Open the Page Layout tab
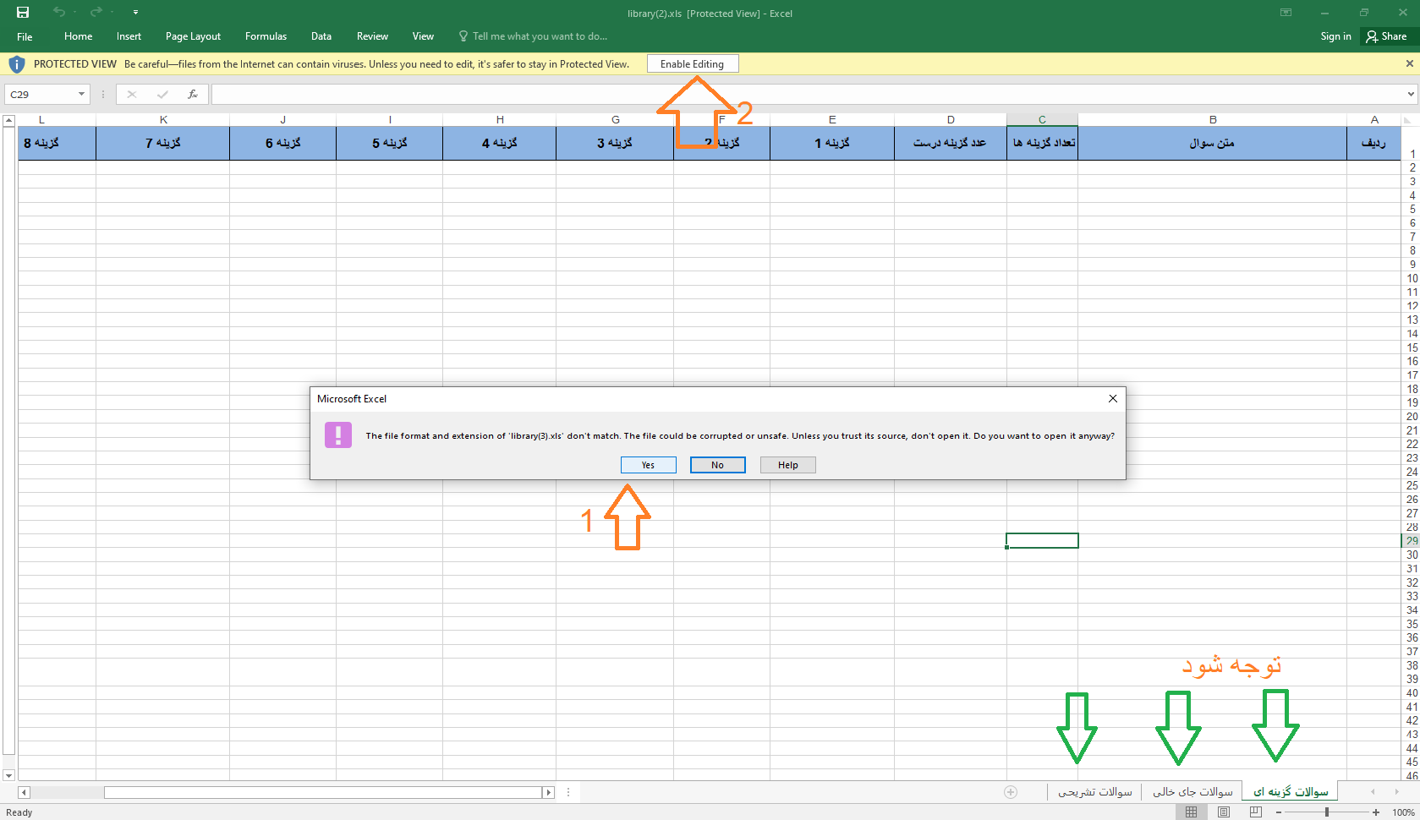The width and height of the screenshot is (1420, 820). click(193, 36)
